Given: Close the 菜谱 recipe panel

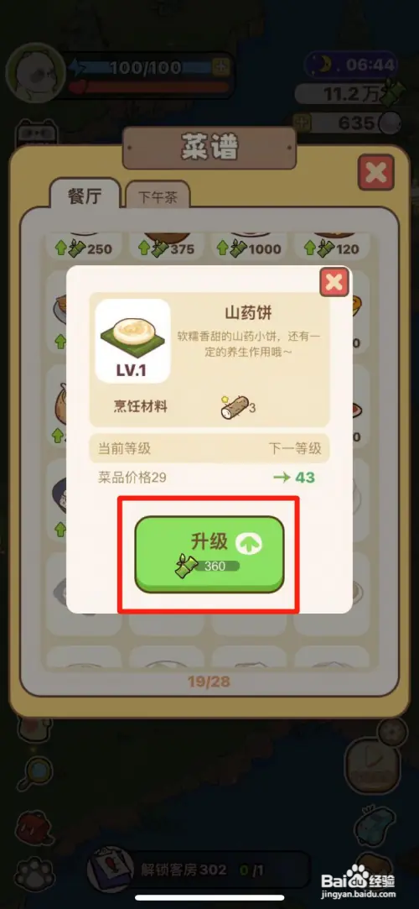Looking at the screenshot, I should tap(375, 172).
